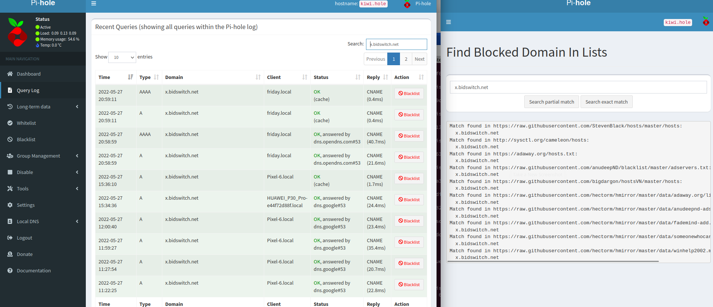Click the Long-term data history icon

pos(10,107)
